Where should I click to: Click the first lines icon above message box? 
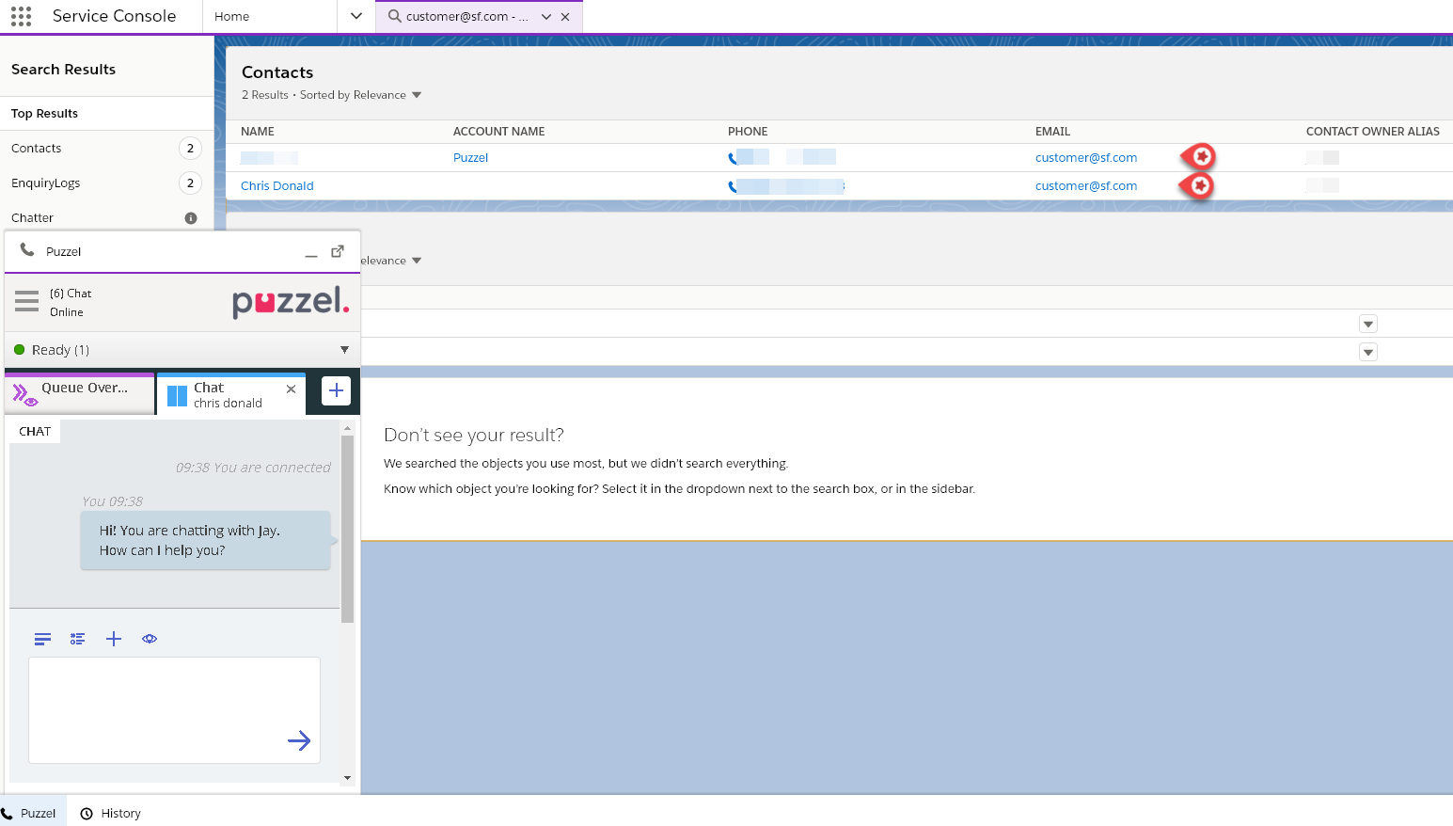click(x=42, y=639)
